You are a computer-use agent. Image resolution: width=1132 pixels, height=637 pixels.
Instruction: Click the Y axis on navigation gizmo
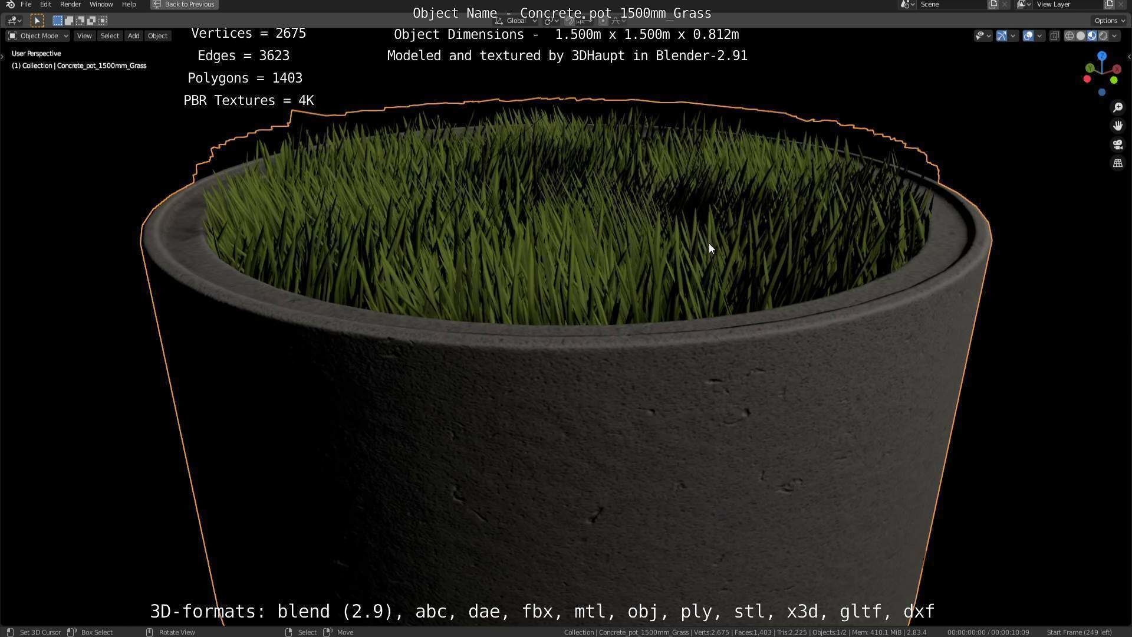point(1090,68)
